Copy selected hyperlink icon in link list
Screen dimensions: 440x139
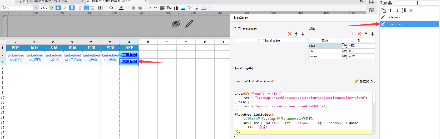[x=384, y=11]
